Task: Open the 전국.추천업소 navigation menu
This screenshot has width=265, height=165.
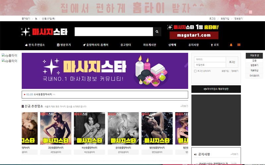Action: pos(35,45)
